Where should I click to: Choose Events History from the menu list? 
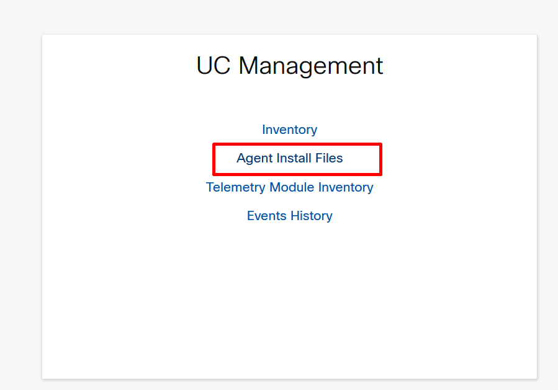[x=289, y=216]
